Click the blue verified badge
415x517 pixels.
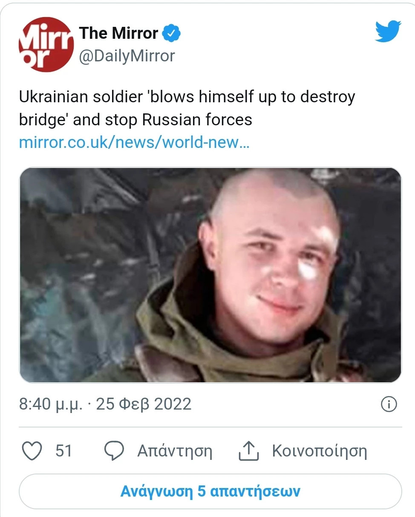pos(172,33)
